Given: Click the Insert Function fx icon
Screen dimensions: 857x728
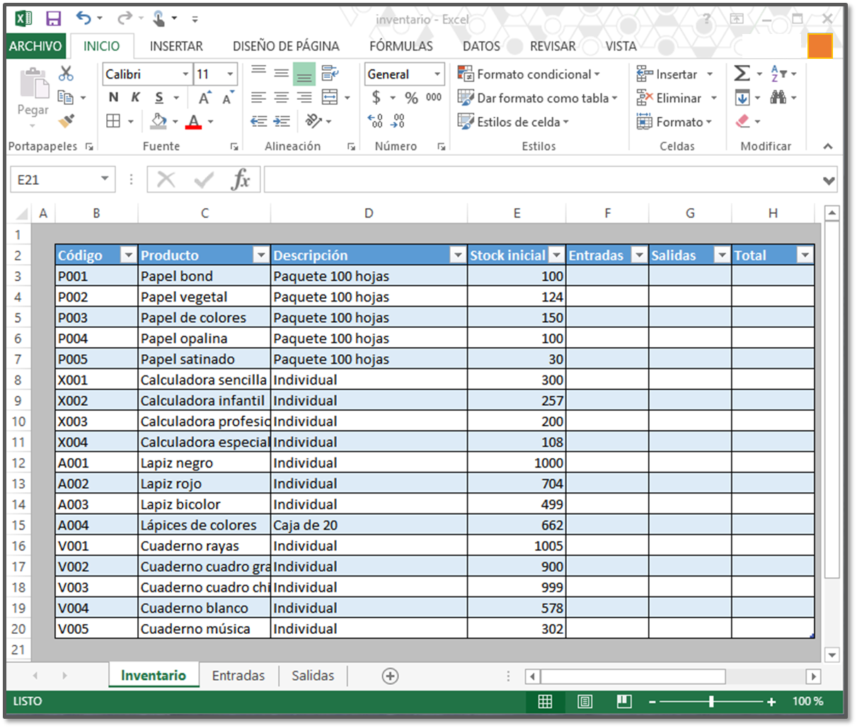Looking at the screenshot, I should (241, 180).
